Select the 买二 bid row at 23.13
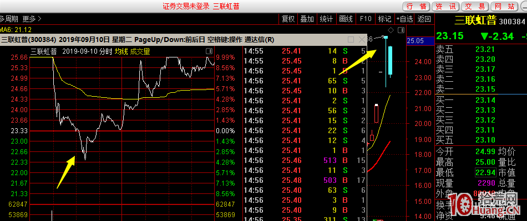Image resolution: width=527 pixels, height=221 pixels. pyautogui.click(x=480, y=110)
